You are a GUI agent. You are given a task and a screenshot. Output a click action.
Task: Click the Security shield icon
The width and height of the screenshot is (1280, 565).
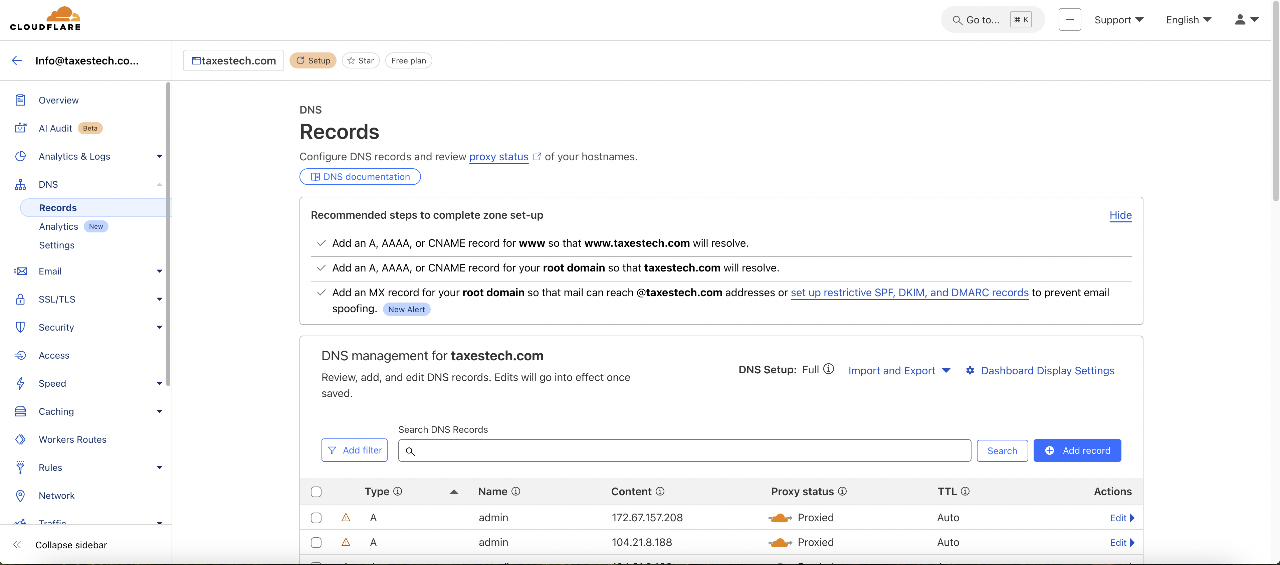[20, 327]
